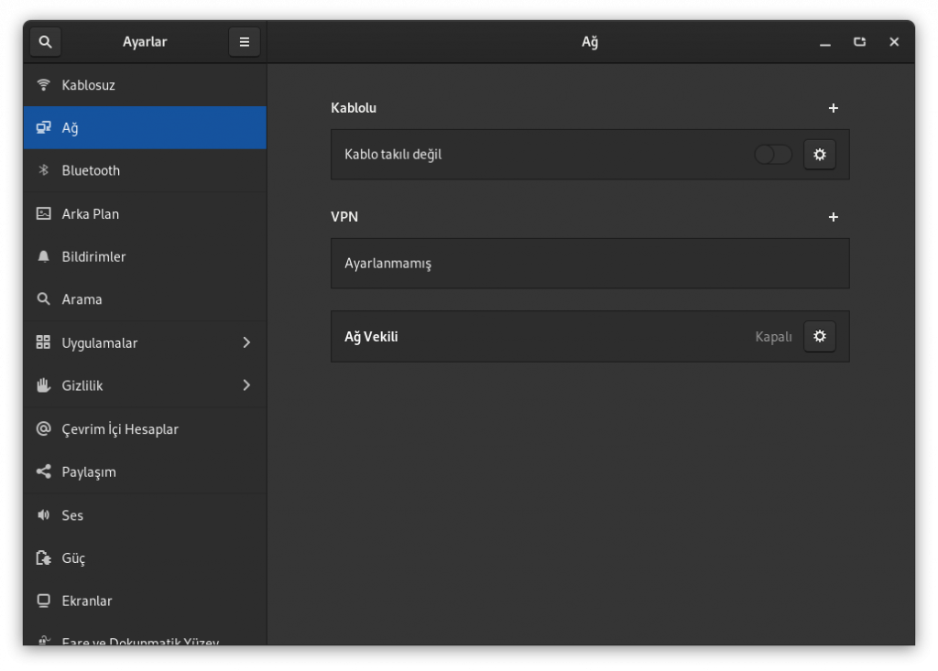
Task: Open the Güç power settings
Action: tap(73, 558)
